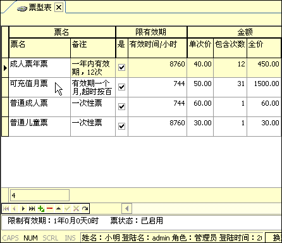Refresh data with curved arrow icon

(x=85, y=209)
